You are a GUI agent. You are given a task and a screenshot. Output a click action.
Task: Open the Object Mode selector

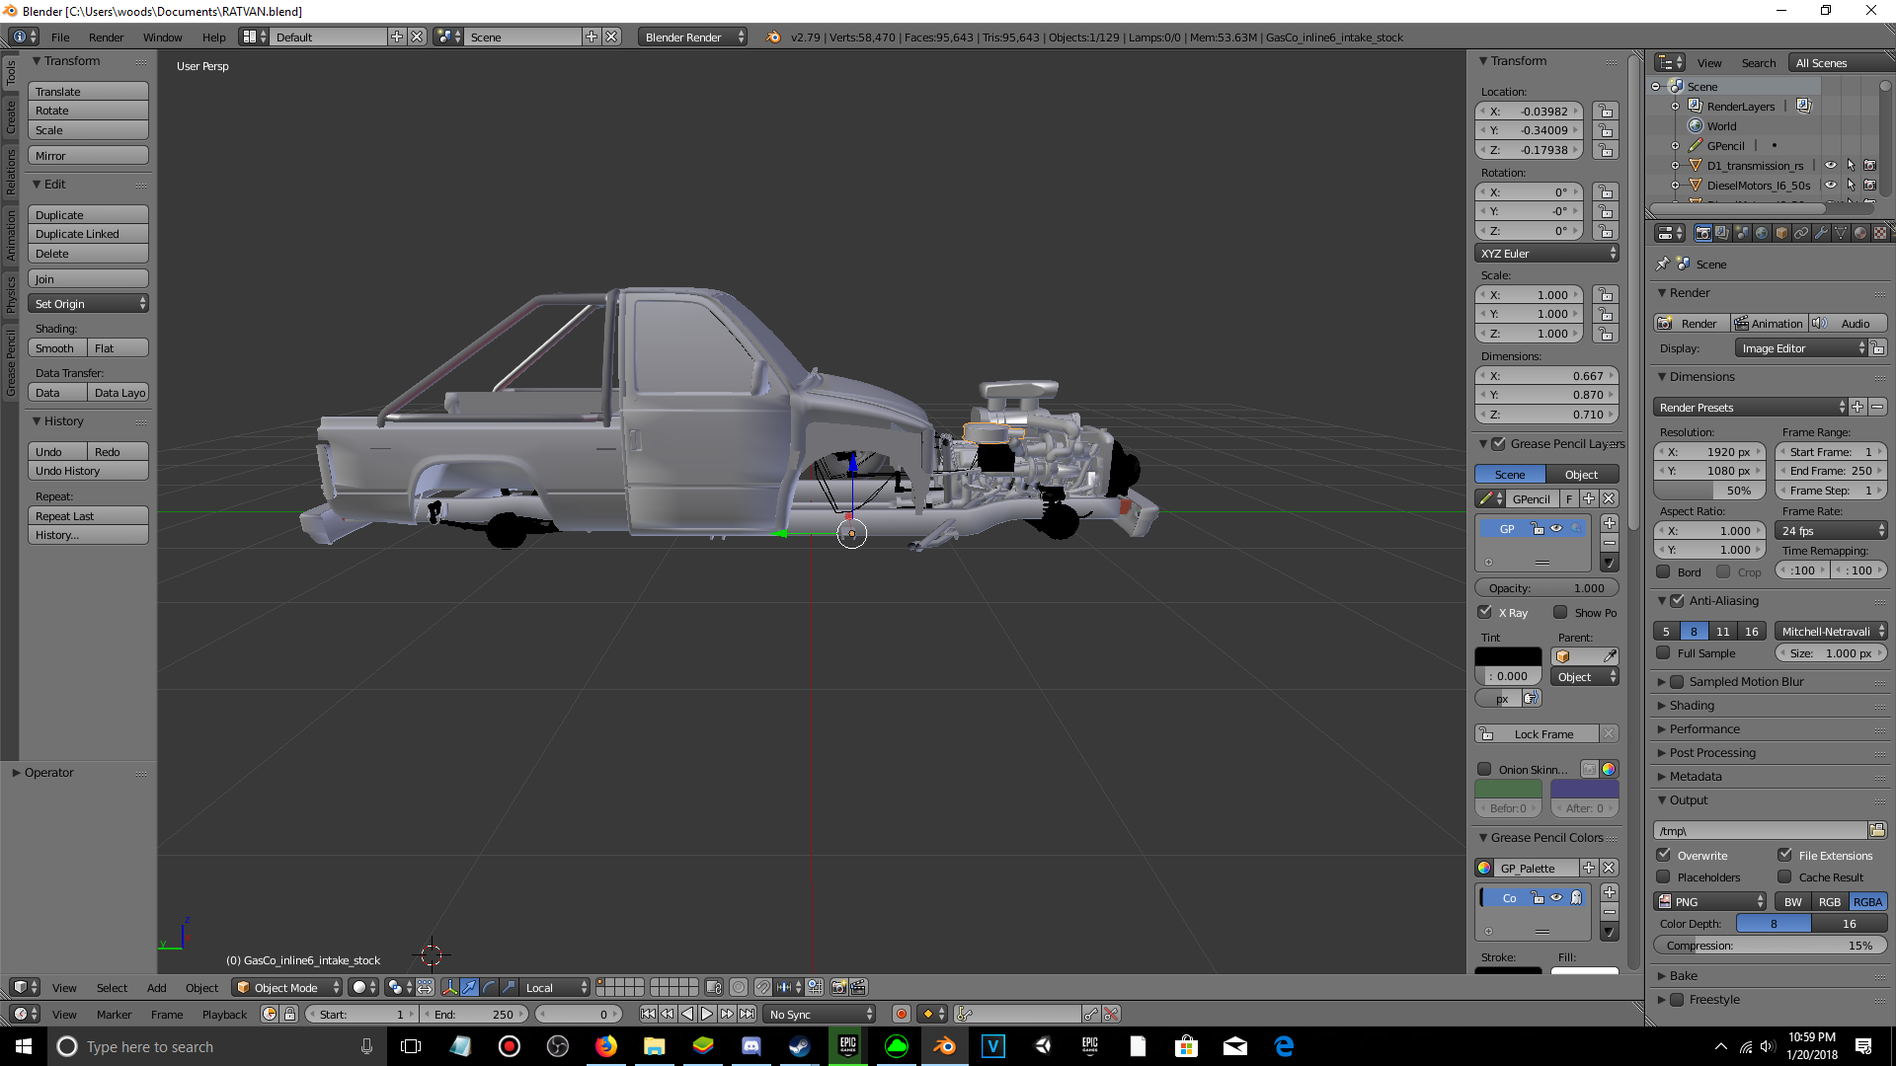click(287, 987)
